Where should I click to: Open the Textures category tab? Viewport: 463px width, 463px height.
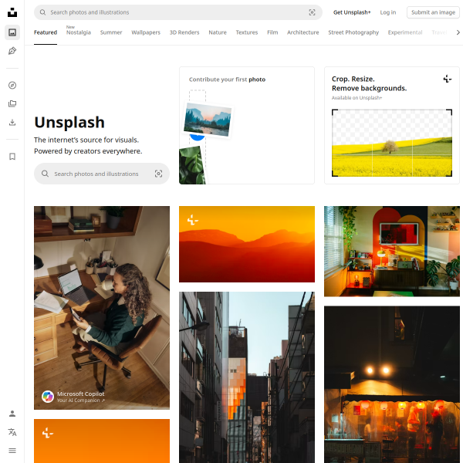pos(247,32)
